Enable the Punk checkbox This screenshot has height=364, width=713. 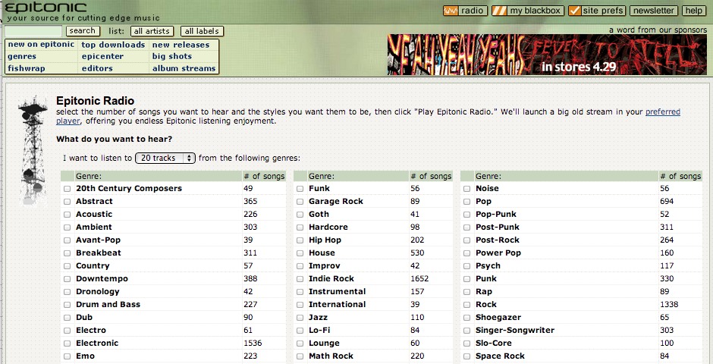pyautogui.click(x=467, y=279)
